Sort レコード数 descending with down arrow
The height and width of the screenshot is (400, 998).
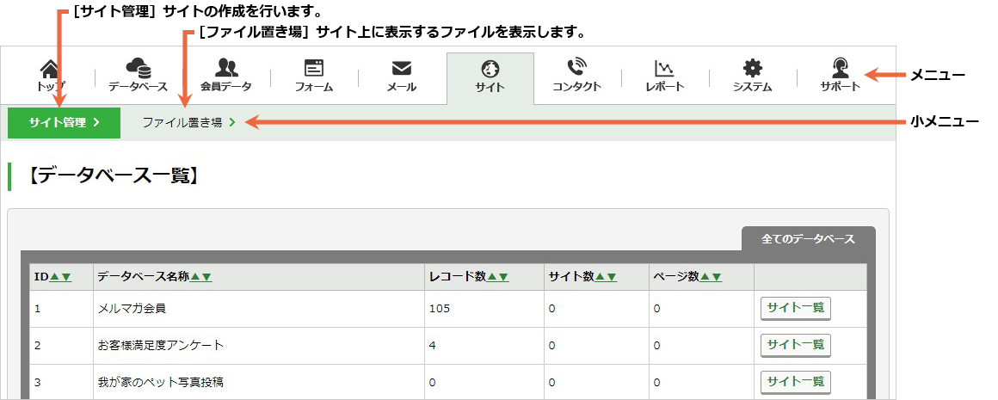pyautogui.click(x=502, y=277)
